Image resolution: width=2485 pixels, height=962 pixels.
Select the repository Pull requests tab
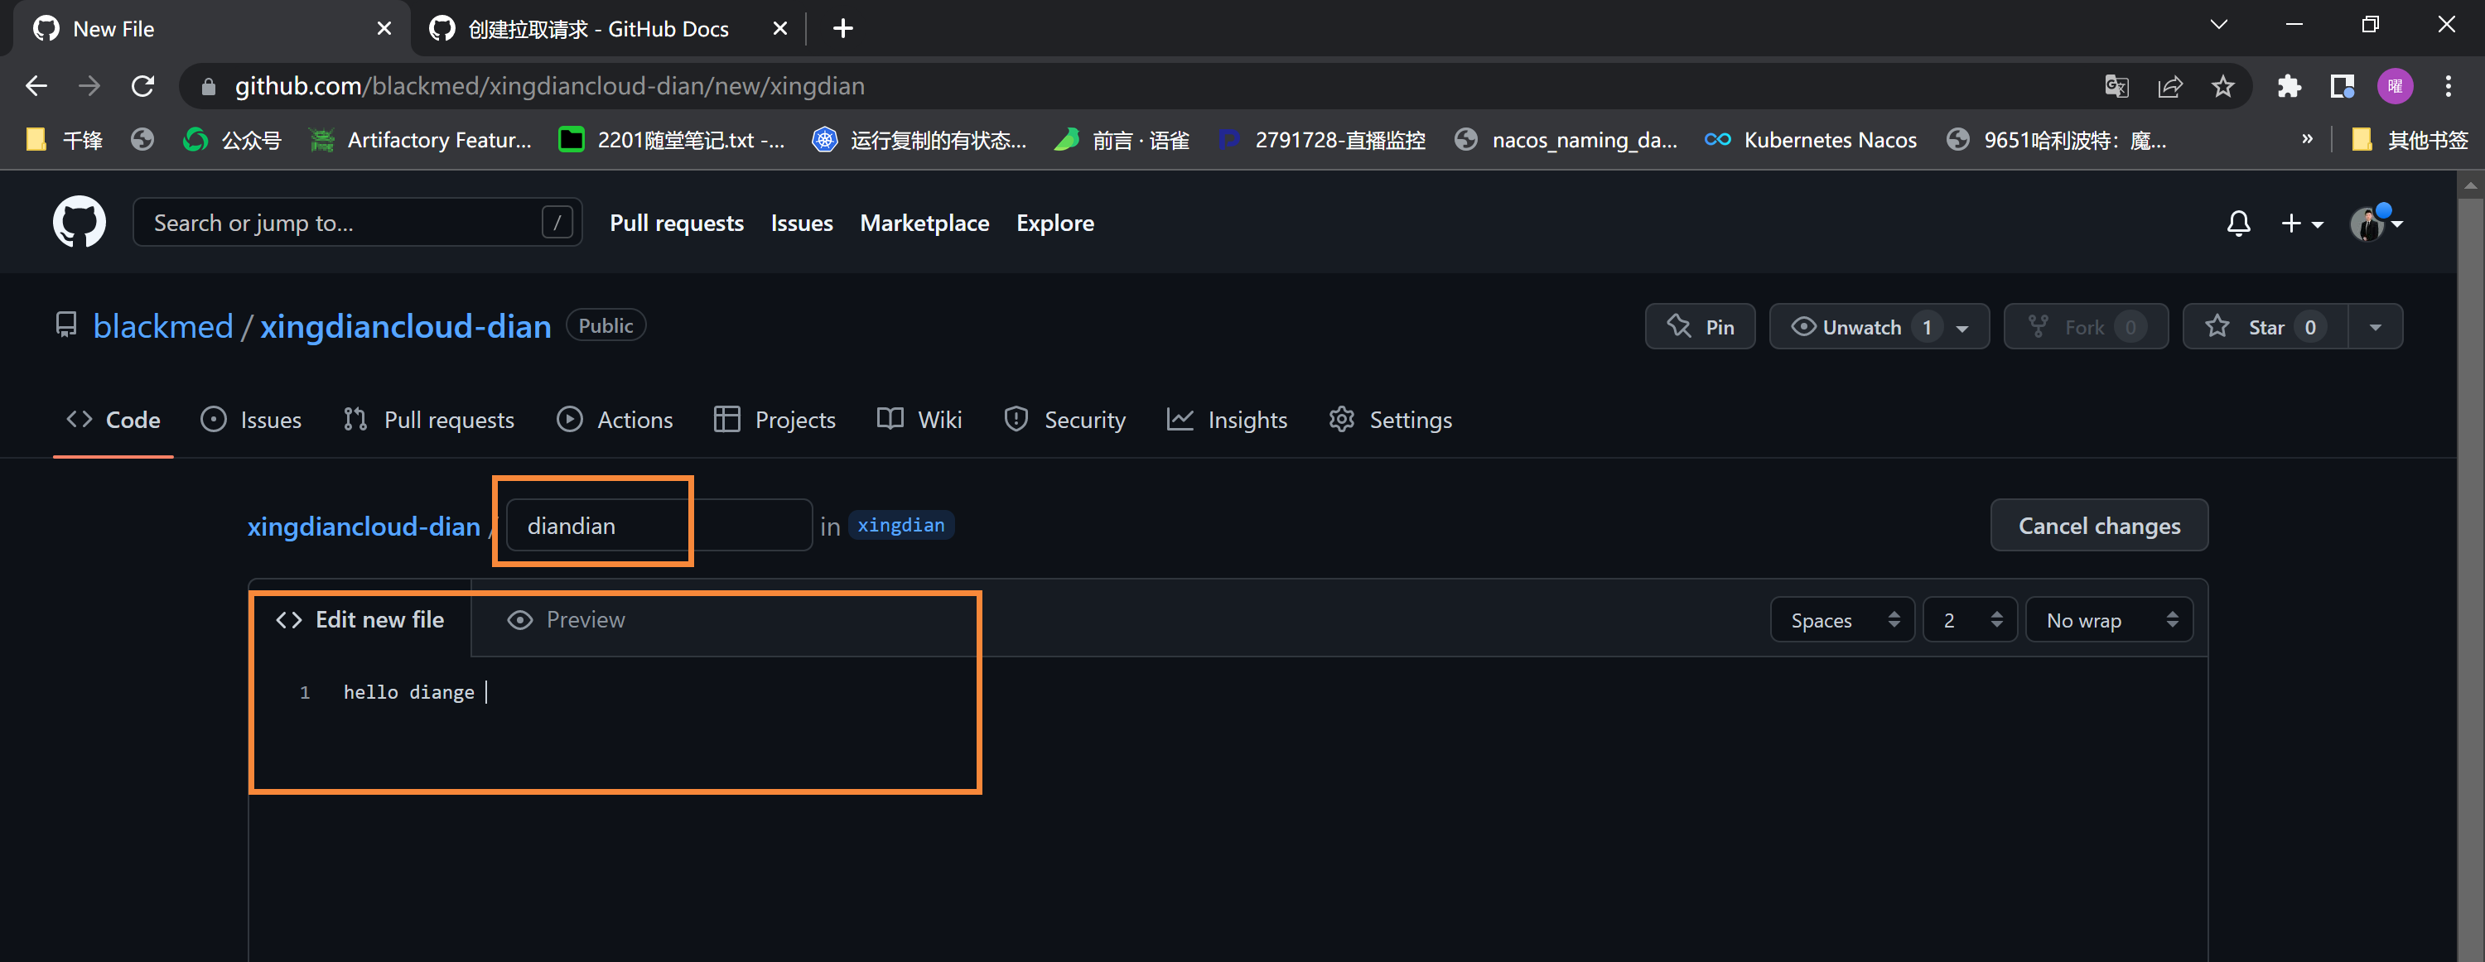pos(428,419)
